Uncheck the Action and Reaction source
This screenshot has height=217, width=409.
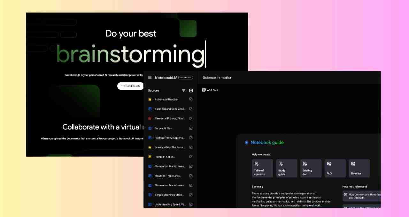tap(191, 99)
